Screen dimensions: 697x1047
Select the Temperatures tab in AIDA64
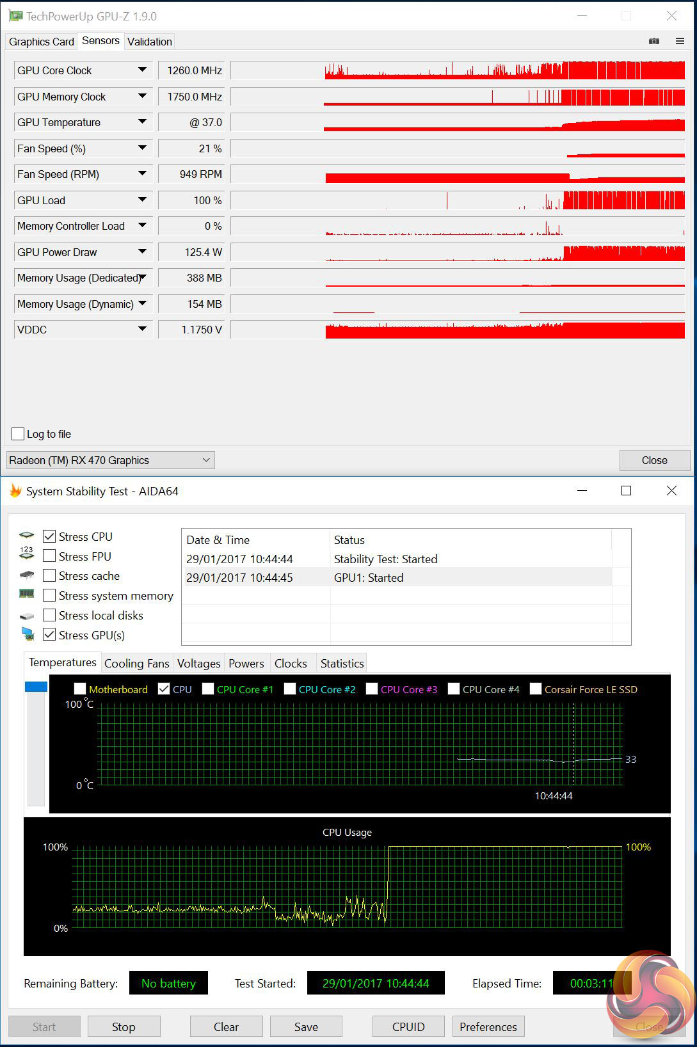pos(63,662)
